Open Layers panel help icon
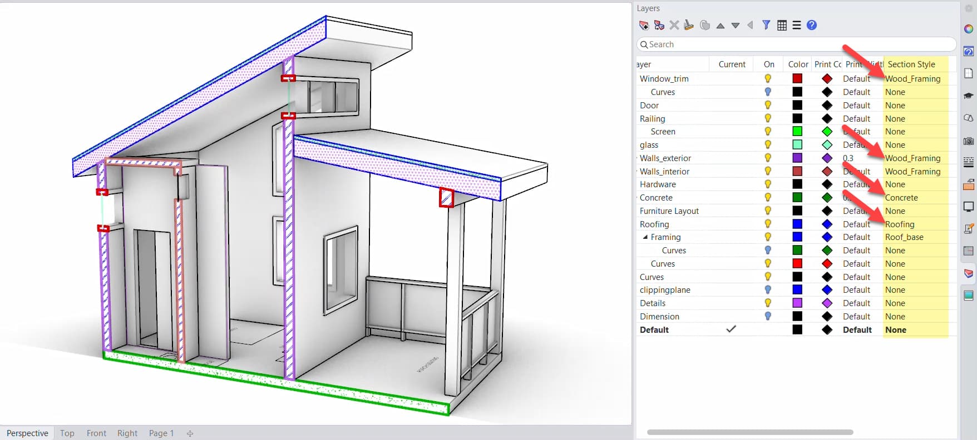This screenshot has height=440, width=977. click(x=812, y=25)
